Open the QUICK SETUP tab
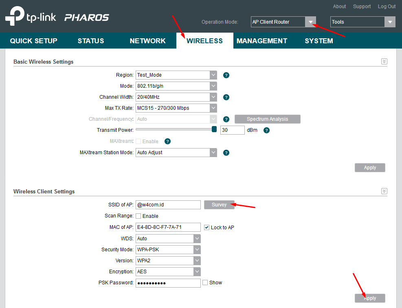Screen dimensions: 402x308 tap(33, 40)
